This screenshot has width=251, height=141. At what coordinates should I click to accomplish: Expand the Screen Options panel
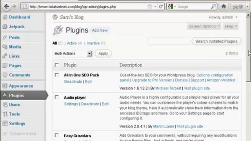coord(204,26)
